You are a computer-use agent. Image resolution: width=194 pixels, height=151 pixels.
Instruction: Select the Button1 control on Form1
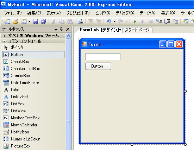[x=98, y=67]
